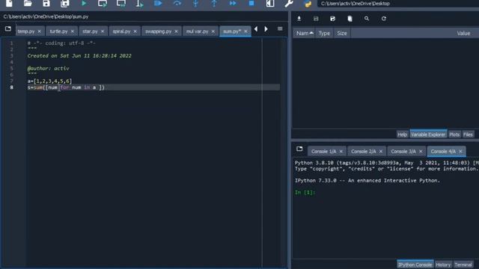Switch to the temp.py tab
479x269 pixels.
click(x=26, y=31)
